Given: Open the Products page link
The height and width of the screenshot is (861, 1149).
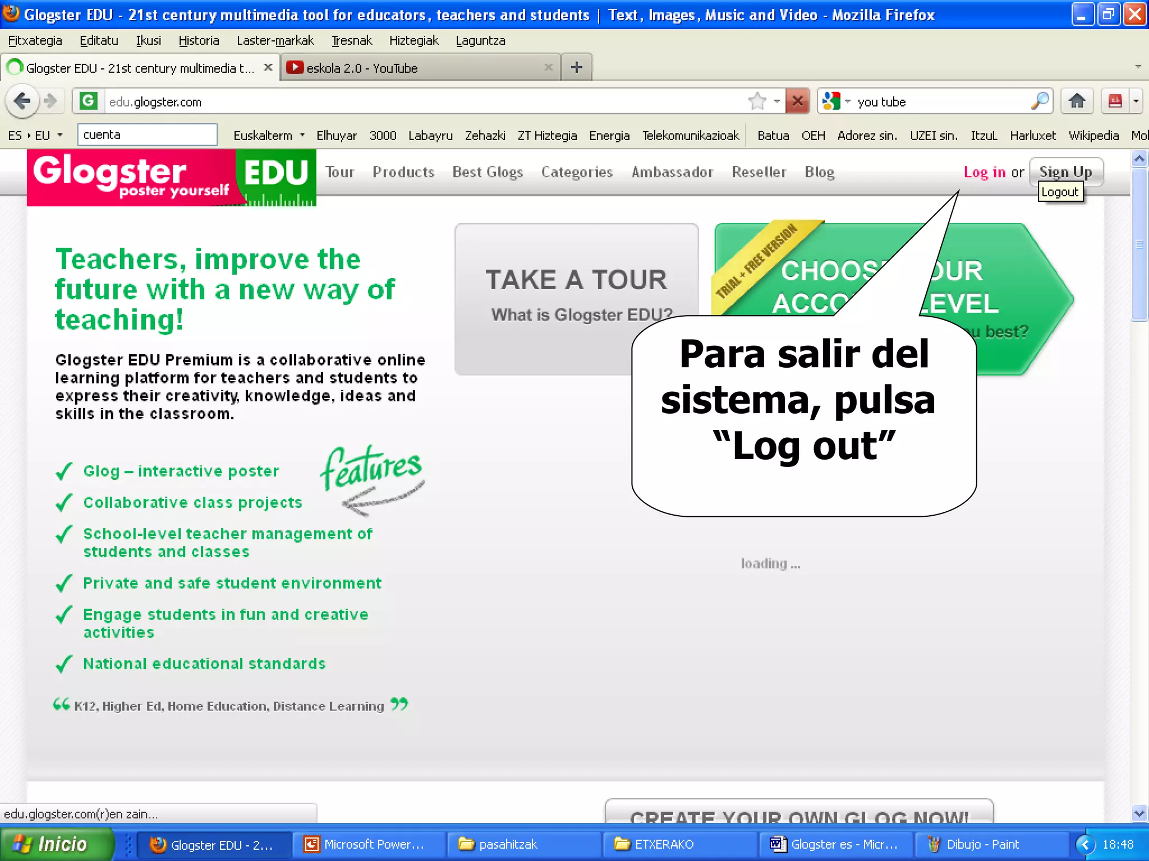Looking at the screenshot, I should [403, 172].
